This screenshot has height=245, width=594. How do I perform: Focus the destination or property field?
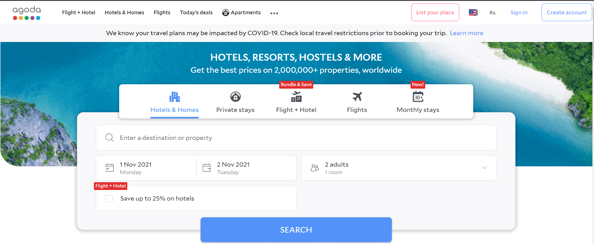click(x=296, y=138)
